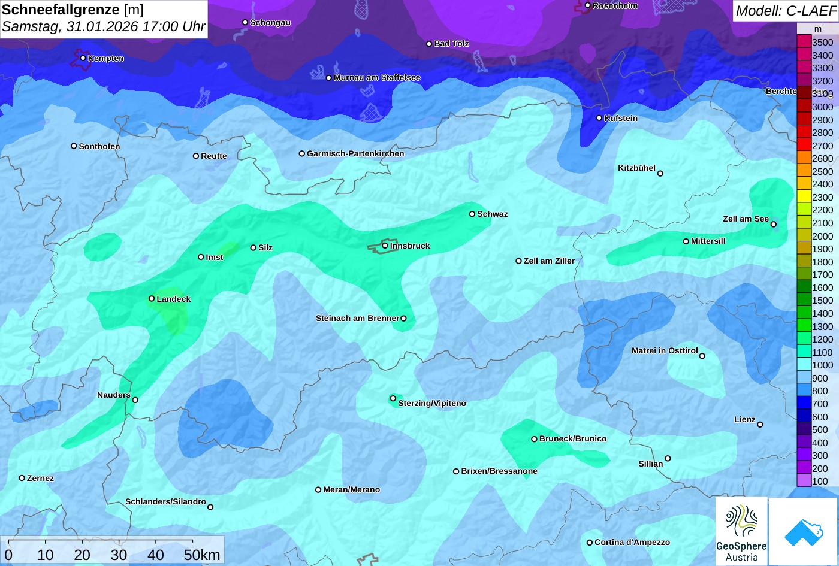Image resolution: width=839 pixels, height=566 pixels.
Task: Select the "Silz" town label
Action: tap(265, 248)
